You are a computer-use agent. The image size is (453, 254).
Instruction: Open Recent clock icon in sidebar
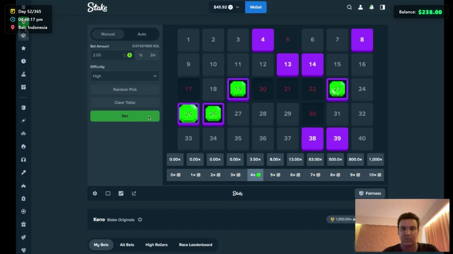click(23, 61)
